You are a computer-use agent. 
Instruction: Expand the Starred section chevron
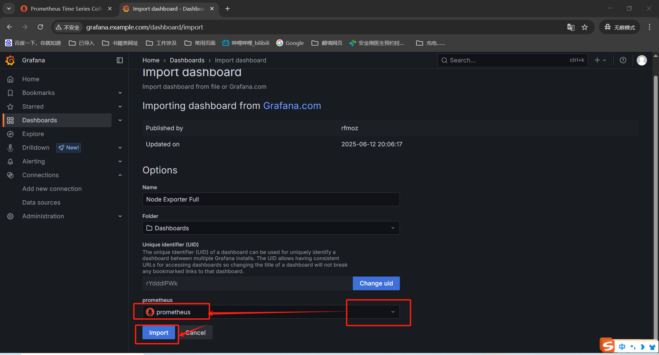click(120, 107)
